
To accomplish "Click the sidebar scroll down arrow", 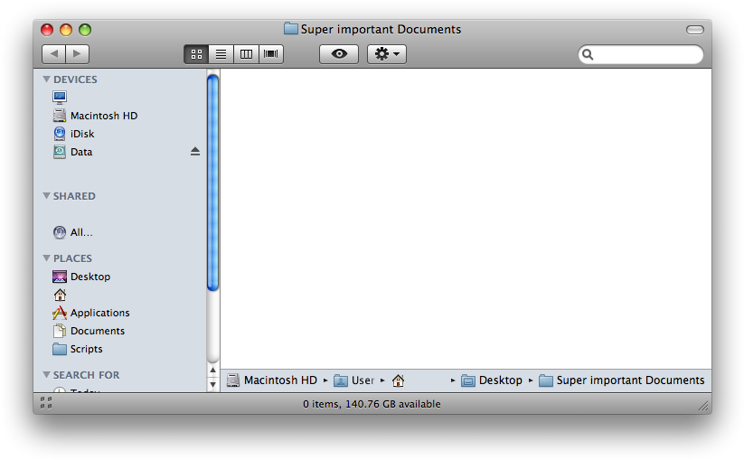I will pos(213,385).
